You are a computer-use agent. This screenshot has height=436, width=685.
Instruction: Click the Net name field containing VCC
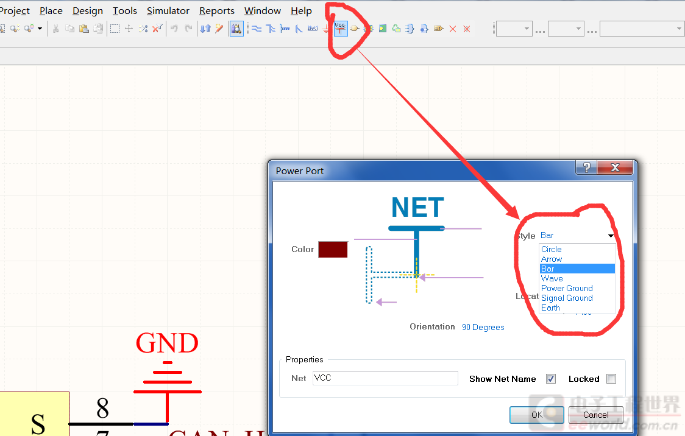[x=385, y=378]
